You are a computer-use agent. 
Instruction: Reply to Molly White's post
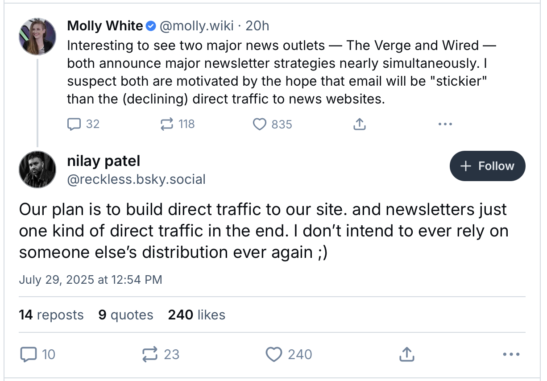tap(83, 124)
